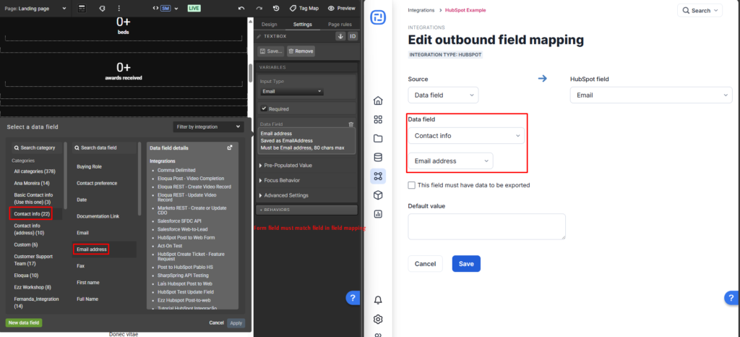
Task: Click help button in the page editor
Action: point(353,297)
